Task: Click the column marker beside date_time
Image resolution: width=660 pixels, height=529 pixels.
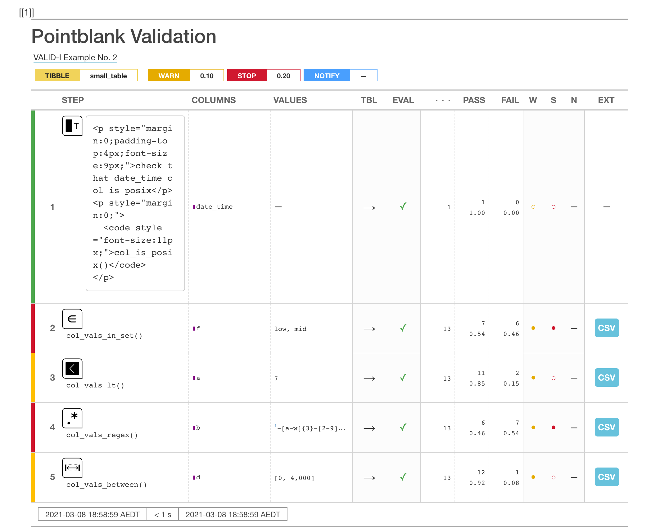Action: (194, 206)
